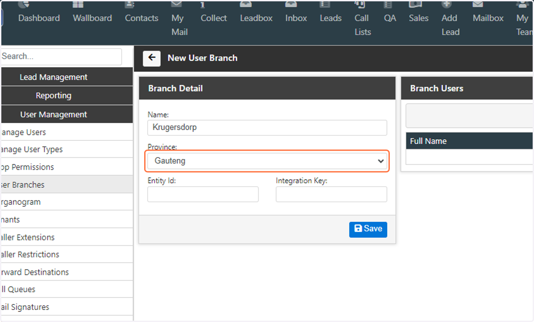Click the Inbox tray icon

(x=291, y=4)
